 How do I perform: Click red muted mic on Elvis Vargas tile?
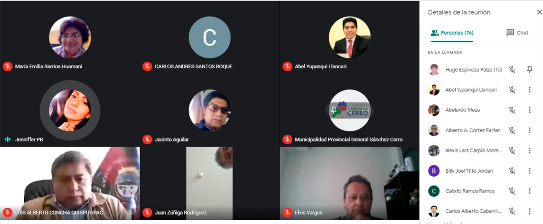pos(287,213)
